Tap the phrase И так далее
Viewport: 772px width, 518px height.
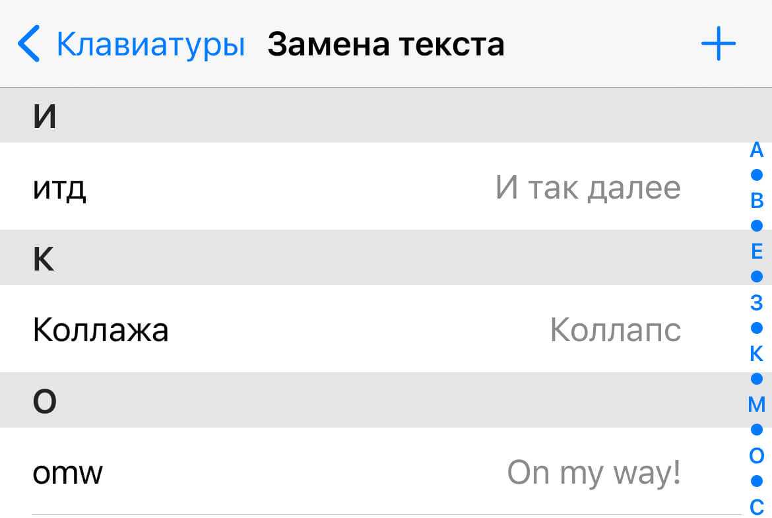pos(587,188)
